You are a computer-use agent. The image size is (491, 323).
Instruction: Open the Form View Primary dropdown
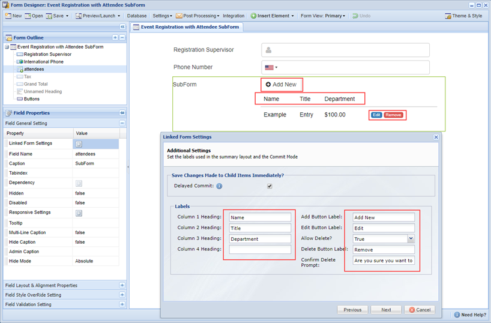[x=323, y=16]
